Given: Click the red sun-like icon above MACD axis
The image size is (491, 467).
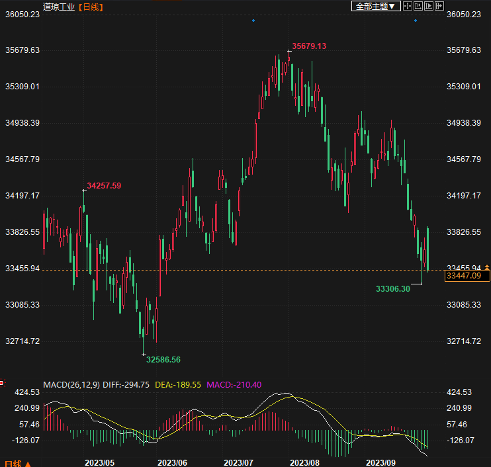Looking at the screenshot, I should (x=2, y=382).
